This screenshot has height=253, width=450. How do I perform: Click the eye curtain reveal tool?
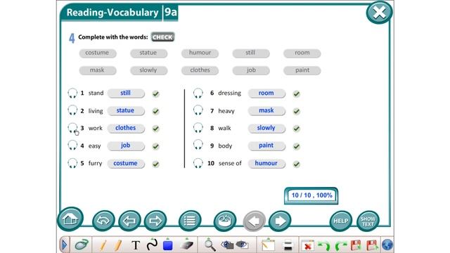[x=242, y=245]
